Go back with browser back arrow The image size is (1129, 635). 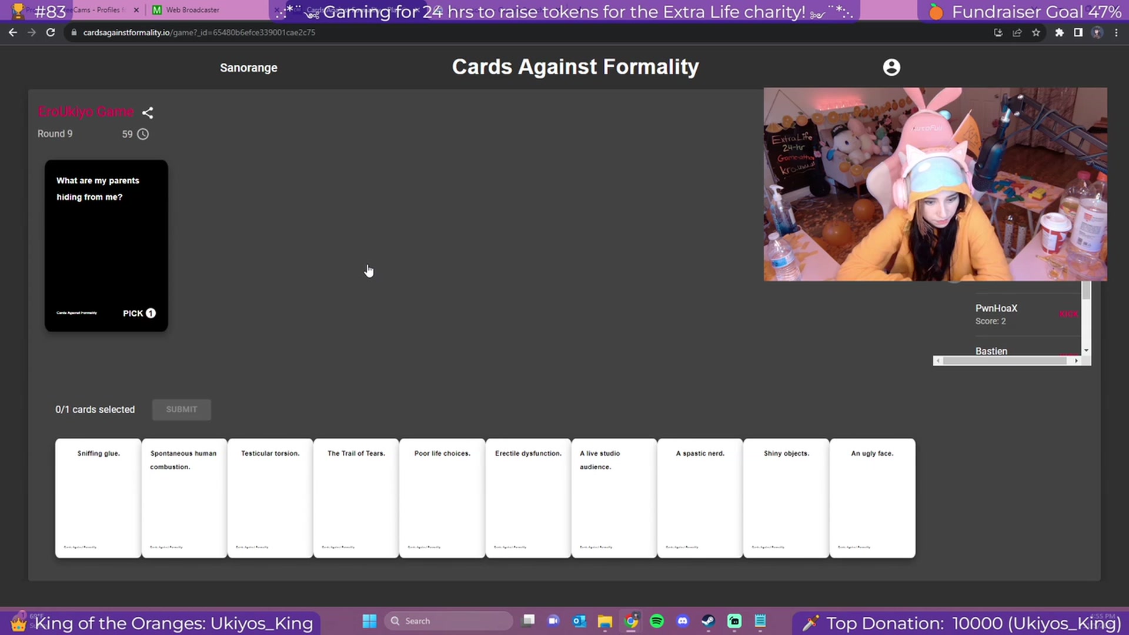13,32
